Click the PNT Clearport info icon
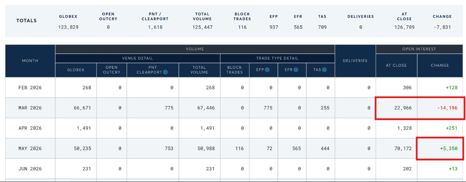This screenshot has width=466, height=182. click(165, 72)
